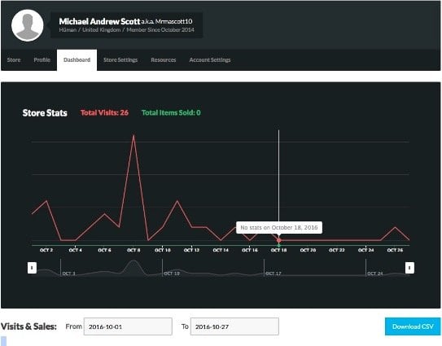The height and width of the screenshot is (346, 442).
Task: Open the Store tab
Action: point(14,59)
